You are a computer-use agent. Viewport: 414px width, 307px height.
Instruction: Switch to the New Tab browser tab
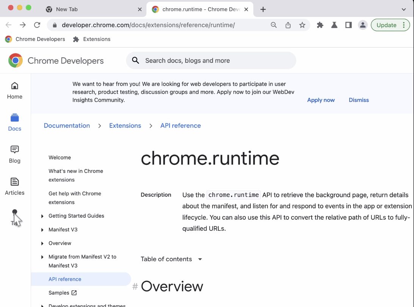click(x=67, y=9)
